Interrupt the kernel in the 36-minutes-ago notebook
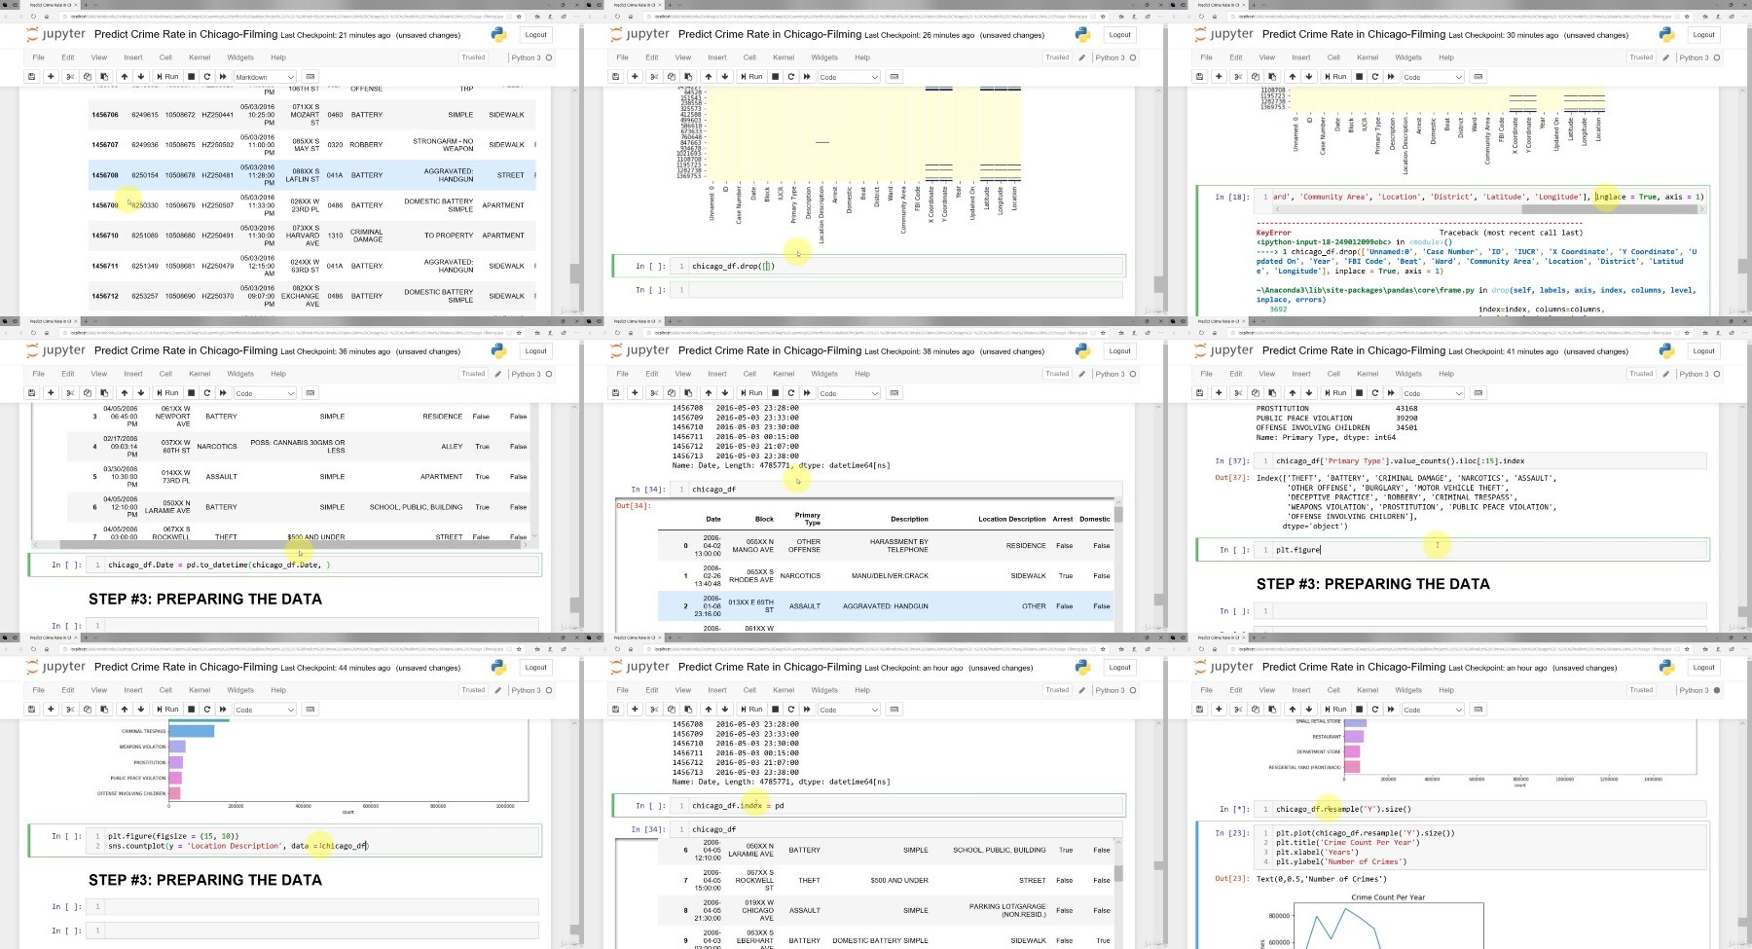Image resolution: width=1752 pixels, height=949 pixels. [x=191, y=392]
